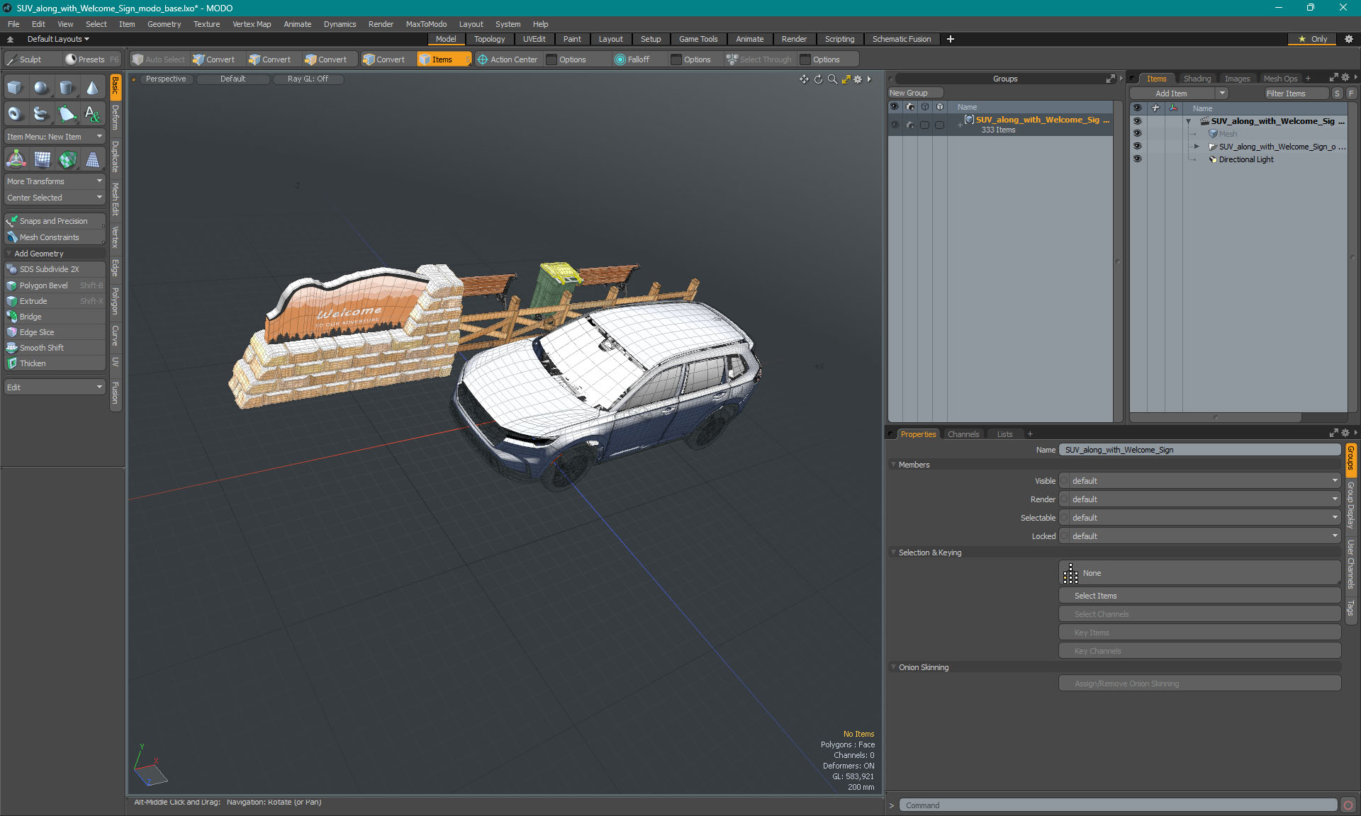Switch to the Shading tab
This screenshot has height=816, width=1361.
pos(1197,79)
